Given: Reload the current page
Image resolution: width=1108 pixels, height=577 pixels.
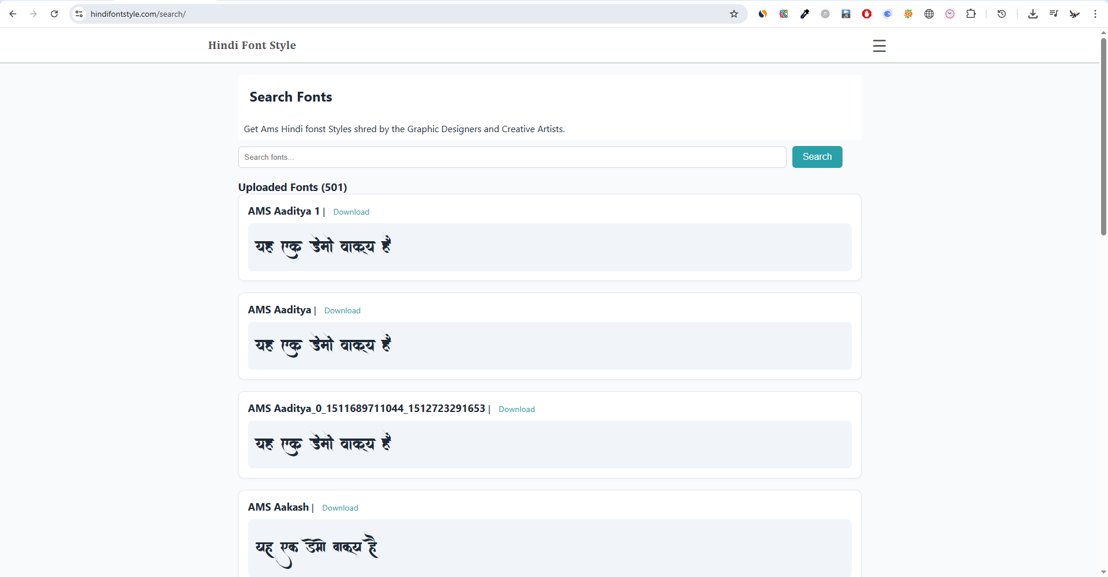Looking at the screenshot, I should coord(54,14).
